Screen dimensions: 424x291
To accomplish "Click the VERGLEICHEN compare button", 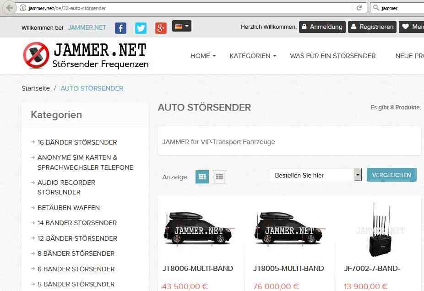I will (391, 175).
